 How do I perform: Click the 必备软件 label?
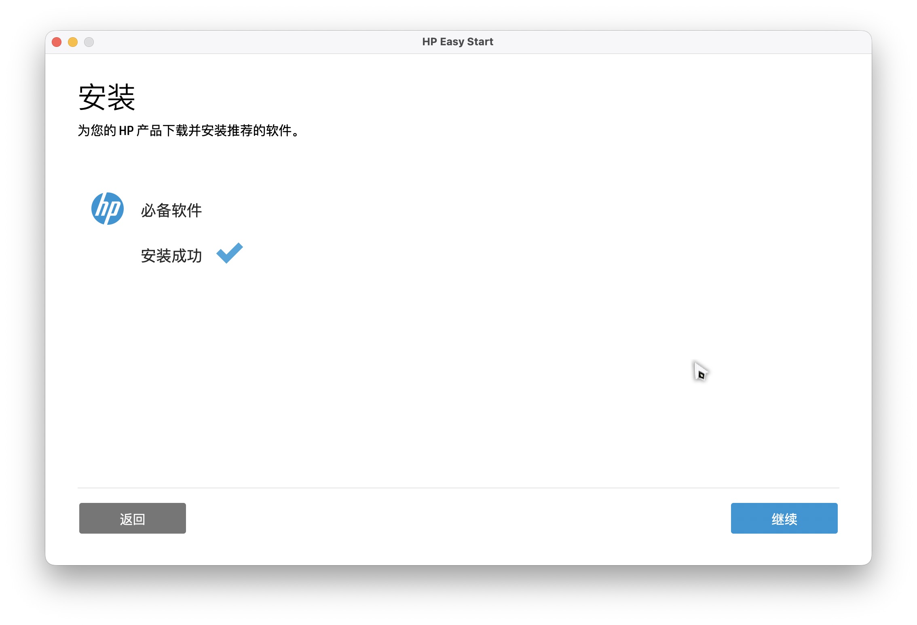[x=171, y=210]
